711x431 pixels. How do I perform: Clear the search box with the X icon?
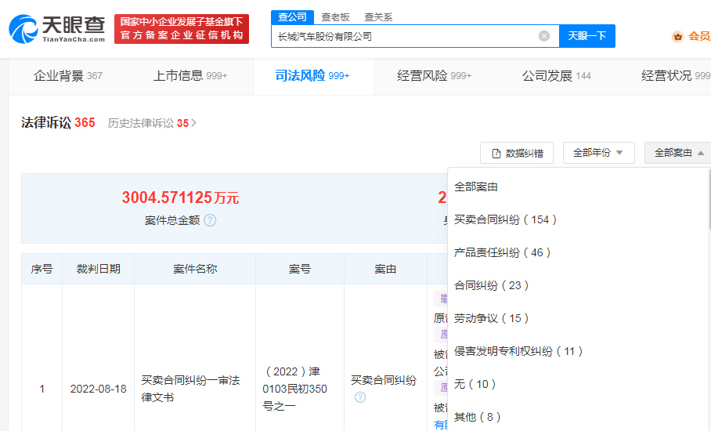point(543,36)
